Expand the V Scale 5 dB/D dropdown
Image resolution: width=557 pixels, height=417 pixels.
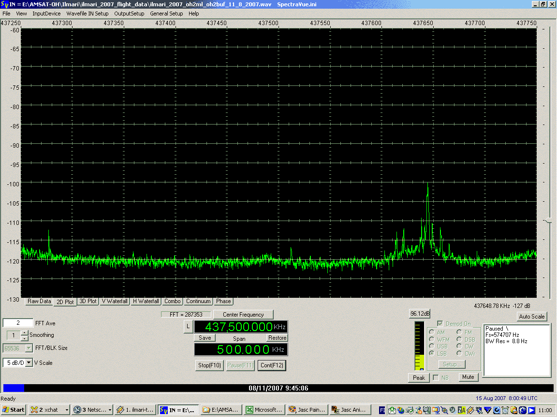tap(29, 363)
